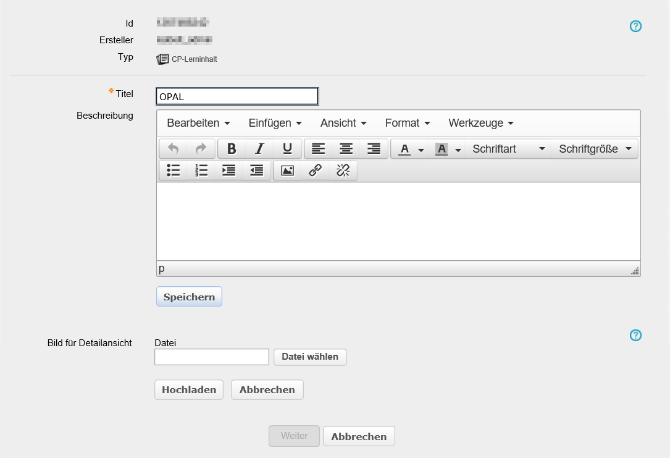Toggle italic text formatting

tap(259, 149)
